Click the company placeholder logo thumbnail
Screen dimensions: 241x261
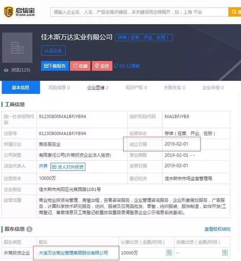tap(17, 48)
